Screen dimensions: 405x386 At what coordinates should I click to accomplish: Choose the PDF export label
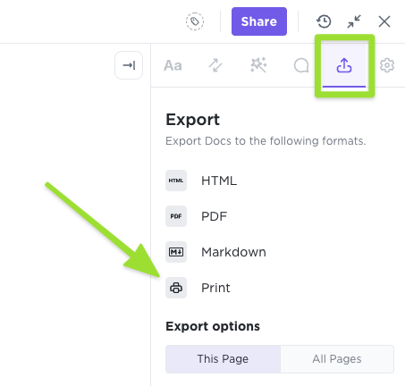[215, 216]
